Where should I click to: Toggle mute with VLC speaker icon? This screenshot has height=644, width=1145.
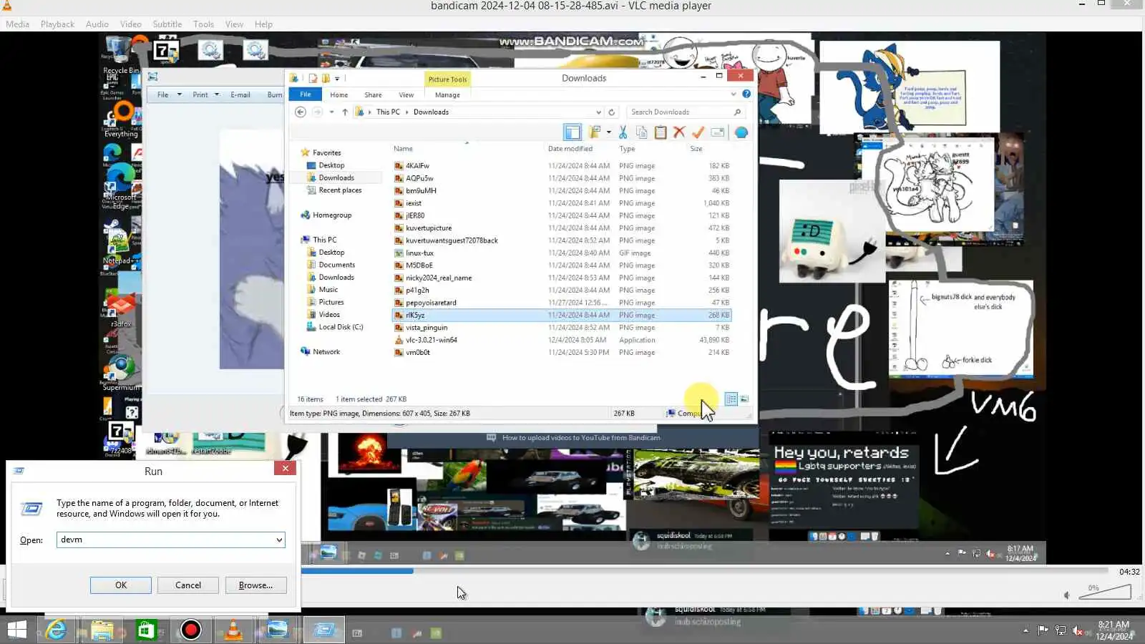[x=1066, y=595]
